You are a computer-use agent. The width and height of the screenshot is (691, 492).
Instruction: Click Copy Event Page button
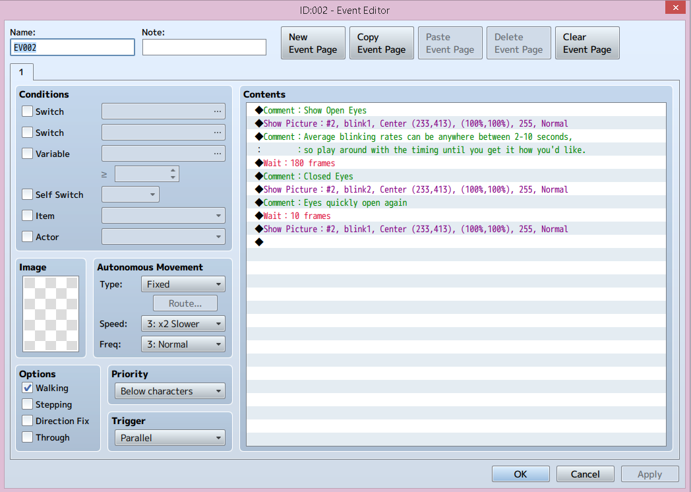click(382, 44)
